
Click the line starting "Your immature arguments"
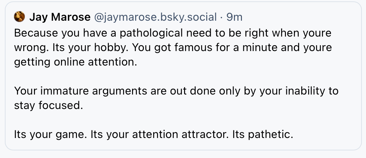[x=176, y=91]
